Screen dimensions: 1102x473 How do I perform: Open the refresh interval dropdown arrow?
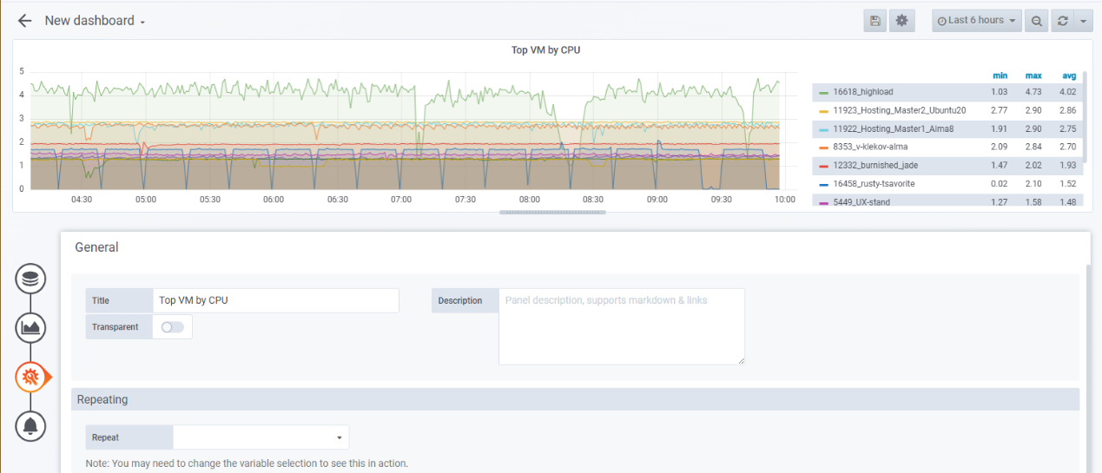click(1084, 21)
